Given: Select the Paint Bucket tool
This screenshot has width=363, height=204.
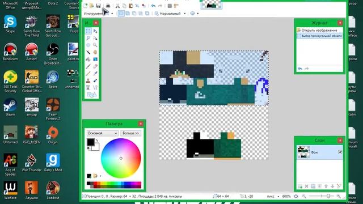Looking at the screenshot, I should point(88,59).
